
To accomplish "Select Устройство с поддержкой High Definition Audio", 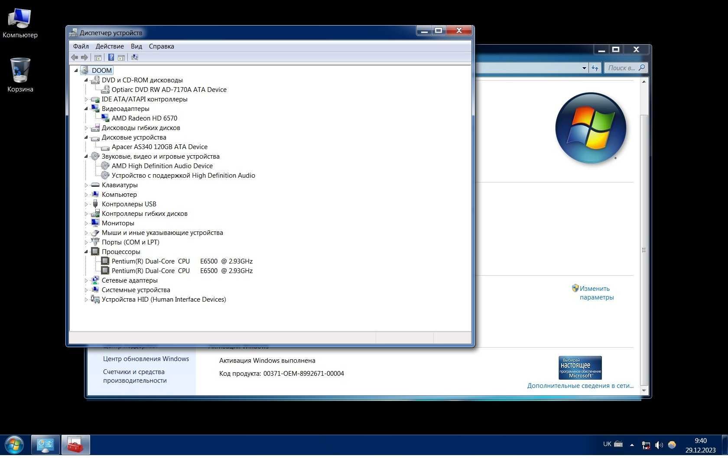I will tap(183, 175).
